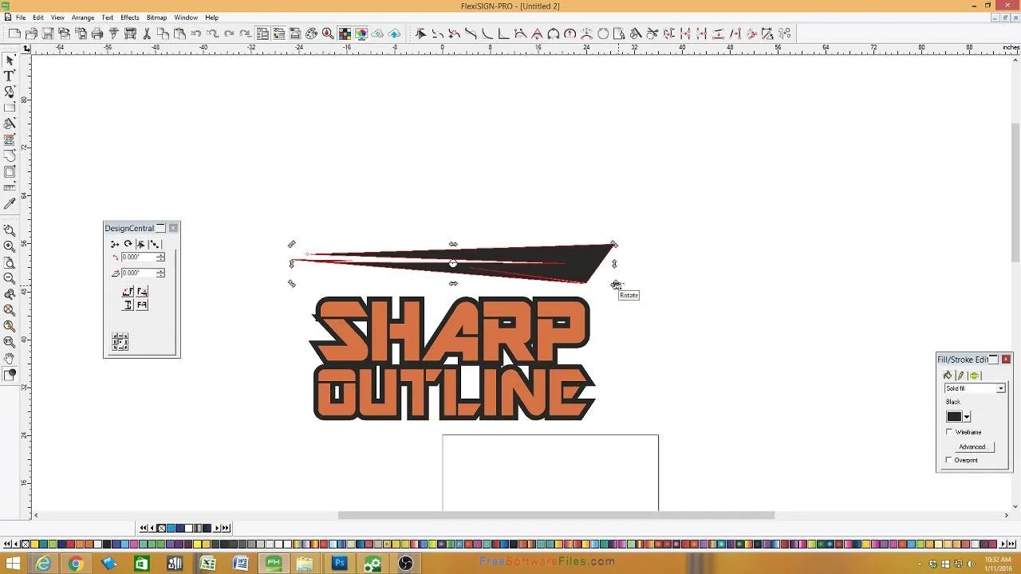Activate the Hand pan tool
Screen dimensions: 1021x574
click(x=10, y=358)
